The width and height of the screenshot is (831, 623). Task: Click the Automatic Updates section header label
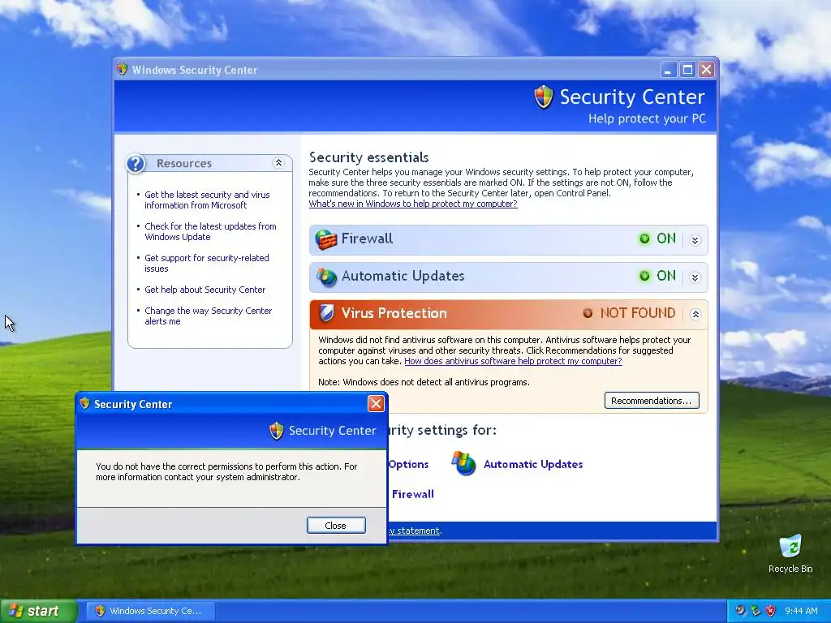pyautogui.click(x=403, y=276)
